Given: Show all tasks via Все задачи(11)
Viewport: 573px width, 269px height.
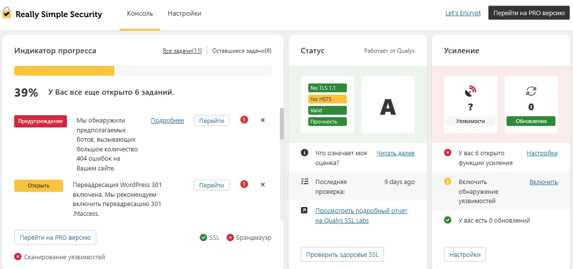Looking at the screenshot, I should point(182,51).
